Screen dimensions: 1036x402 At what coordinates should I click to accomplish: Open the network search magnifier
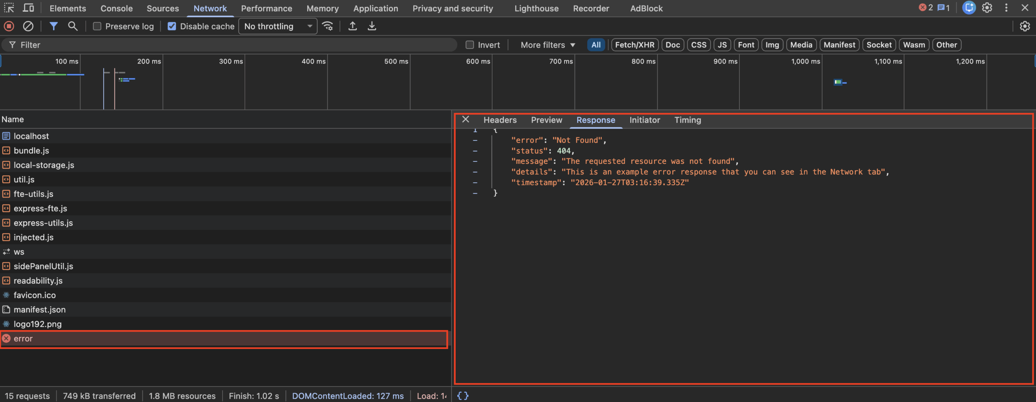[x=72, y=26]
